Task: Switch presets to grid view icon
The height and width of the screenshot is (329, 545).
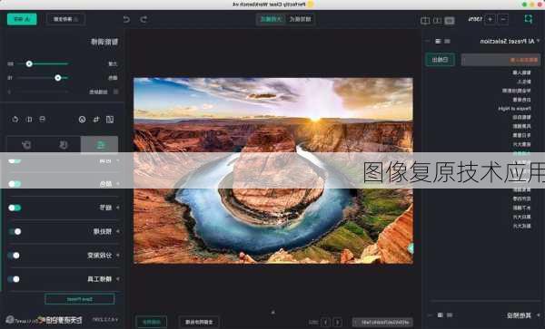Action: (447, 42)
